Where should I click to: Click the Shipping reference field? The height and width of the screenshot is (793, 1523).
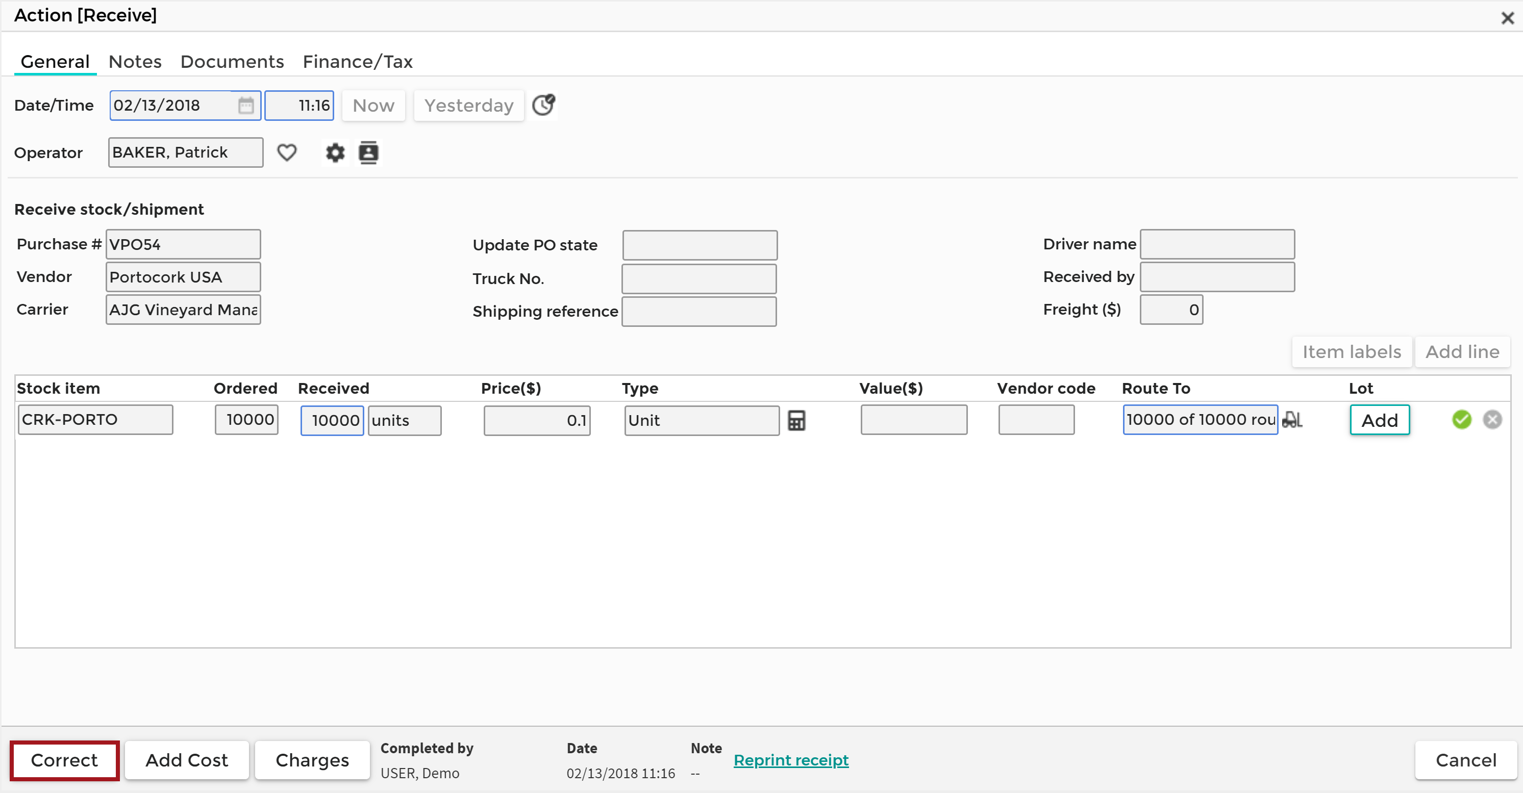(x=699, y=312)
